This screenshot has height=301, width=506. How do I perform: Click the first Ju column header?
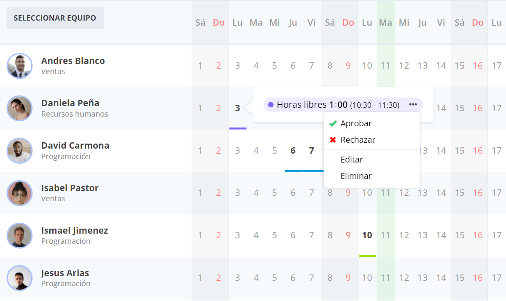coord(293,23)
